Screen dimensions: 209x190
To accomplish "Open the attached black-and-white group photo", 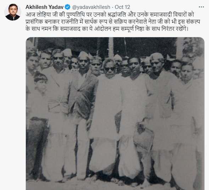I will 115,113.
